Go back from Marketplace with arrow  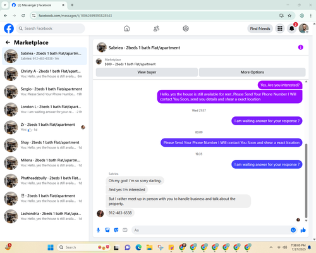pyautogui.click(x=8, y=42)
